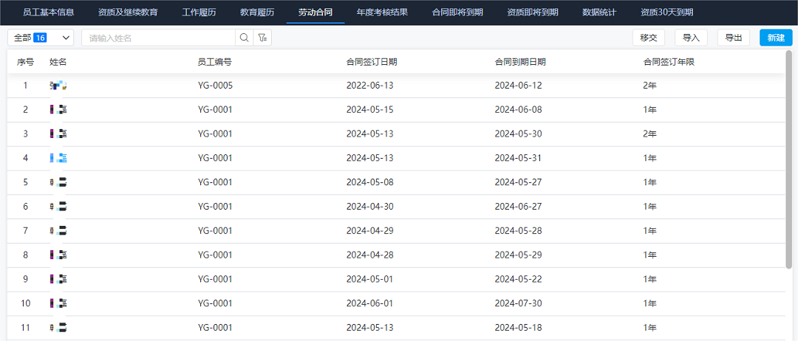Click sign date 2024-05-15
Viewport: 798px width, 341px height.
click(x=370, y=109)
